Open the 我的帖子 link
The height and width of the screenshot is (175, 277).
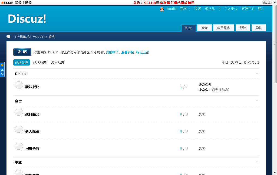coord(112,52)
